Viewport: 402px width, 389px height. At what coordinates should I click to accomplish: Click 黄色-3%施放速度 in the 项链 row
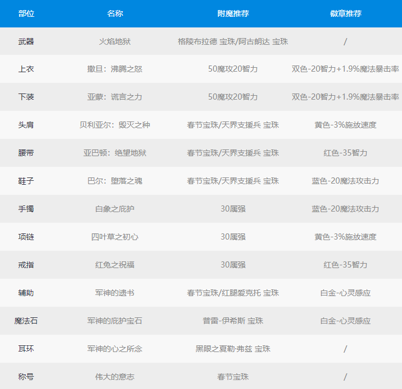pos(345,237)
